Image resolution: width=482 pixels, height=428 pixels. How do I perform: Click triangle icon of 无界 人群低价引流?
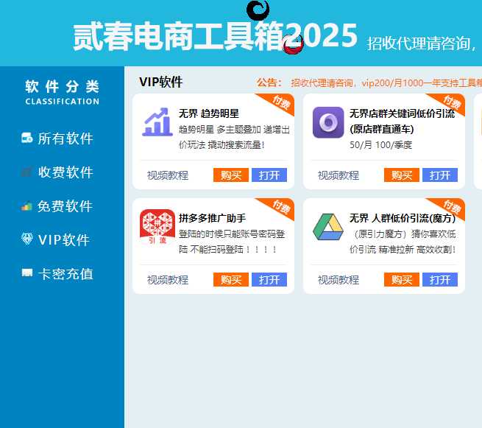(328, 227)
